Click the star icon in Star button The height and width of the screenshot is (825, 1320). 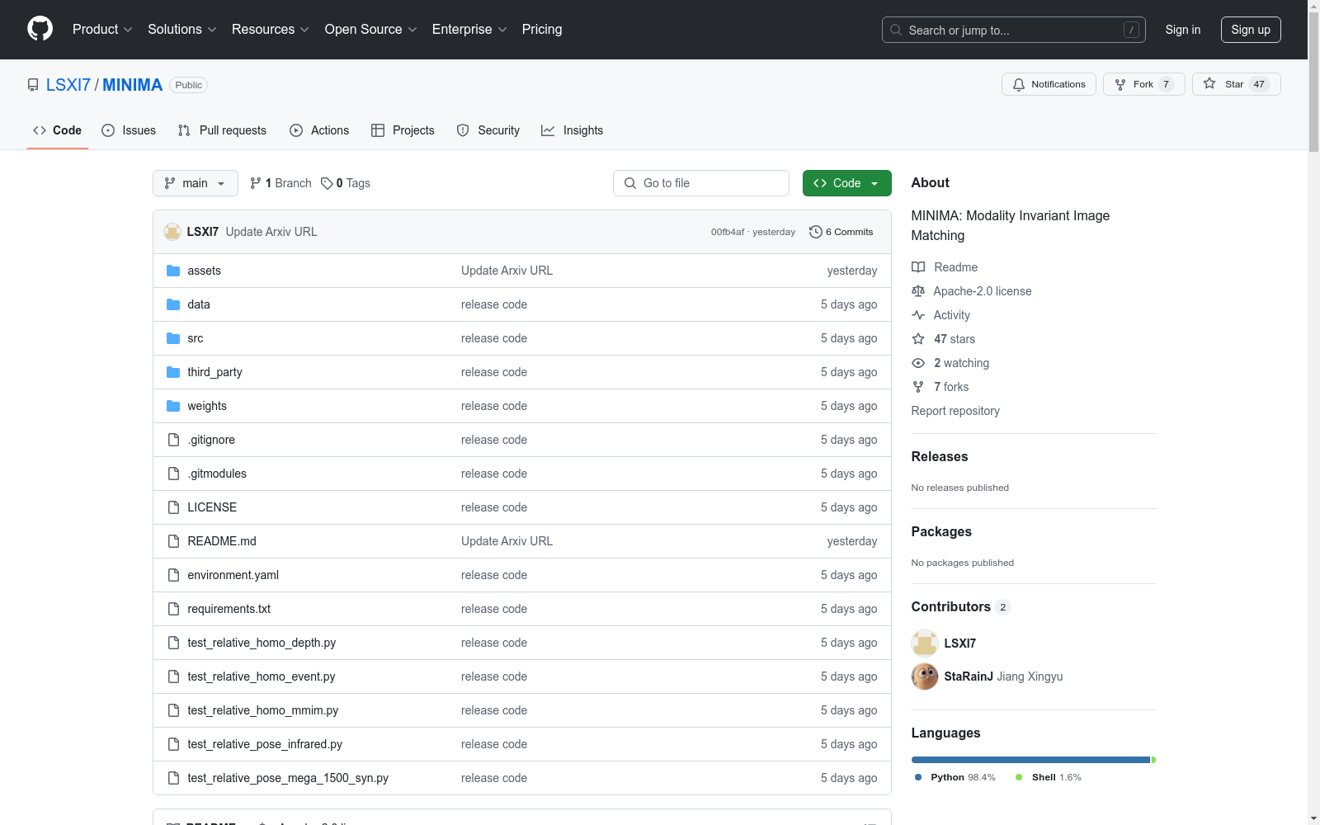pyautogui.click(x=1209, y=83)
